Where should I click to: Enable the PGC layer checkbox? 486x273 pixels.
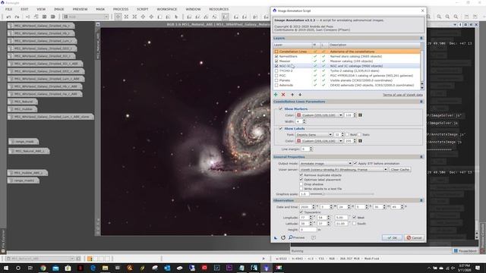[276, 76]
